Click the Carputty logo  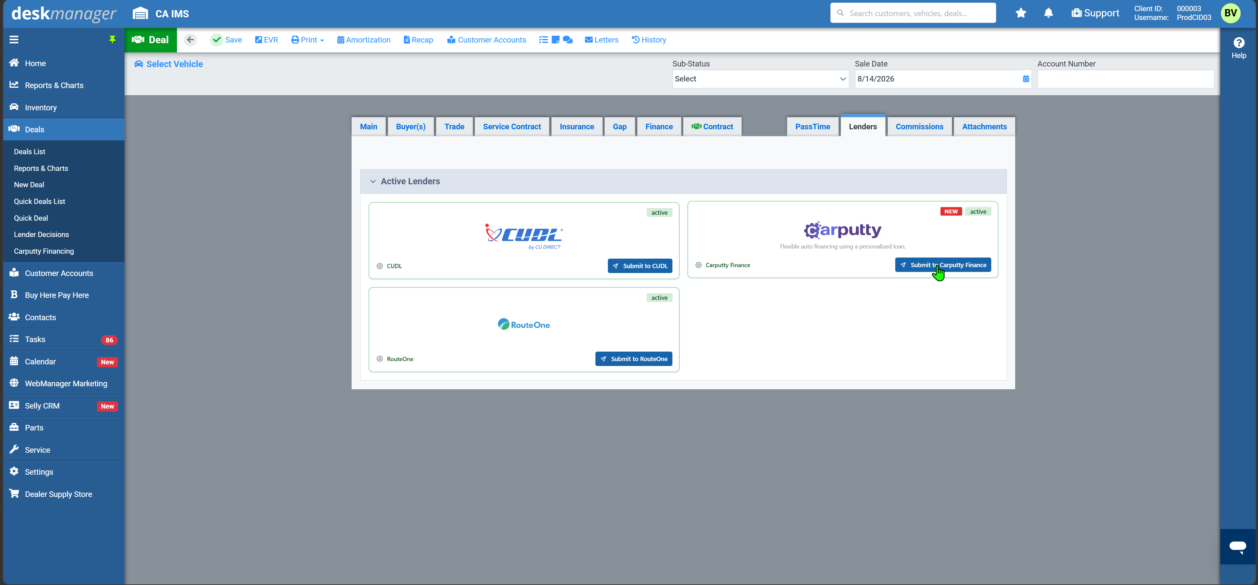pos(842,230)
